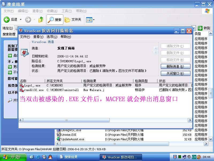Image resolution: width=214 pixels, height=161 pixels.
Task: Expand the Views dropdown arrow
Action: (94, 20)
